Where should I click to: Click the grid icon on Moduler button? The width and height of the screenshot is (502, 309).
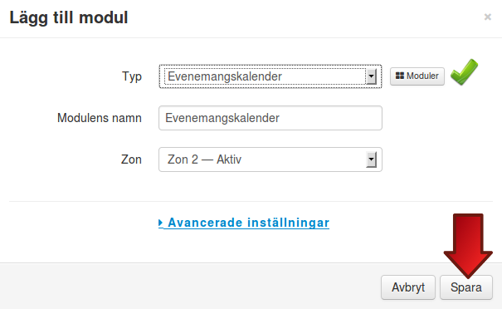tap(400, 76)
